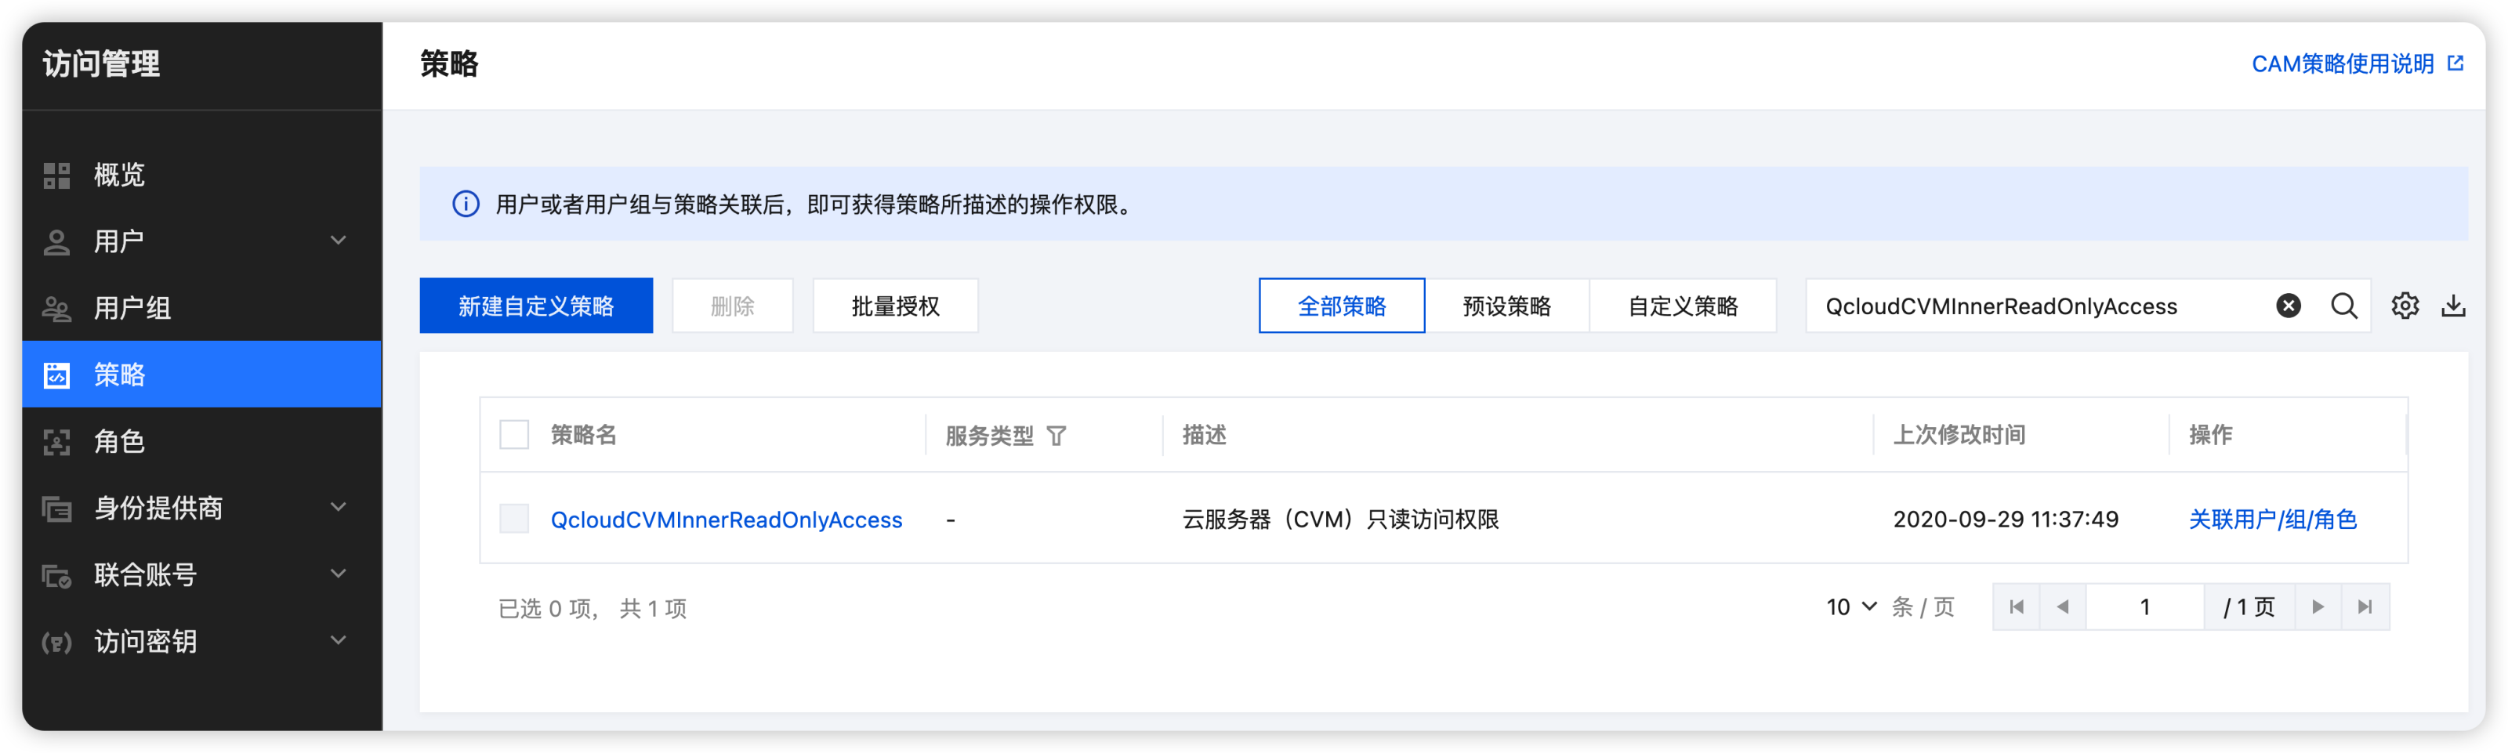
Task: Click the 服务类型 filter funnel icon
Action: coord(1056,436)
